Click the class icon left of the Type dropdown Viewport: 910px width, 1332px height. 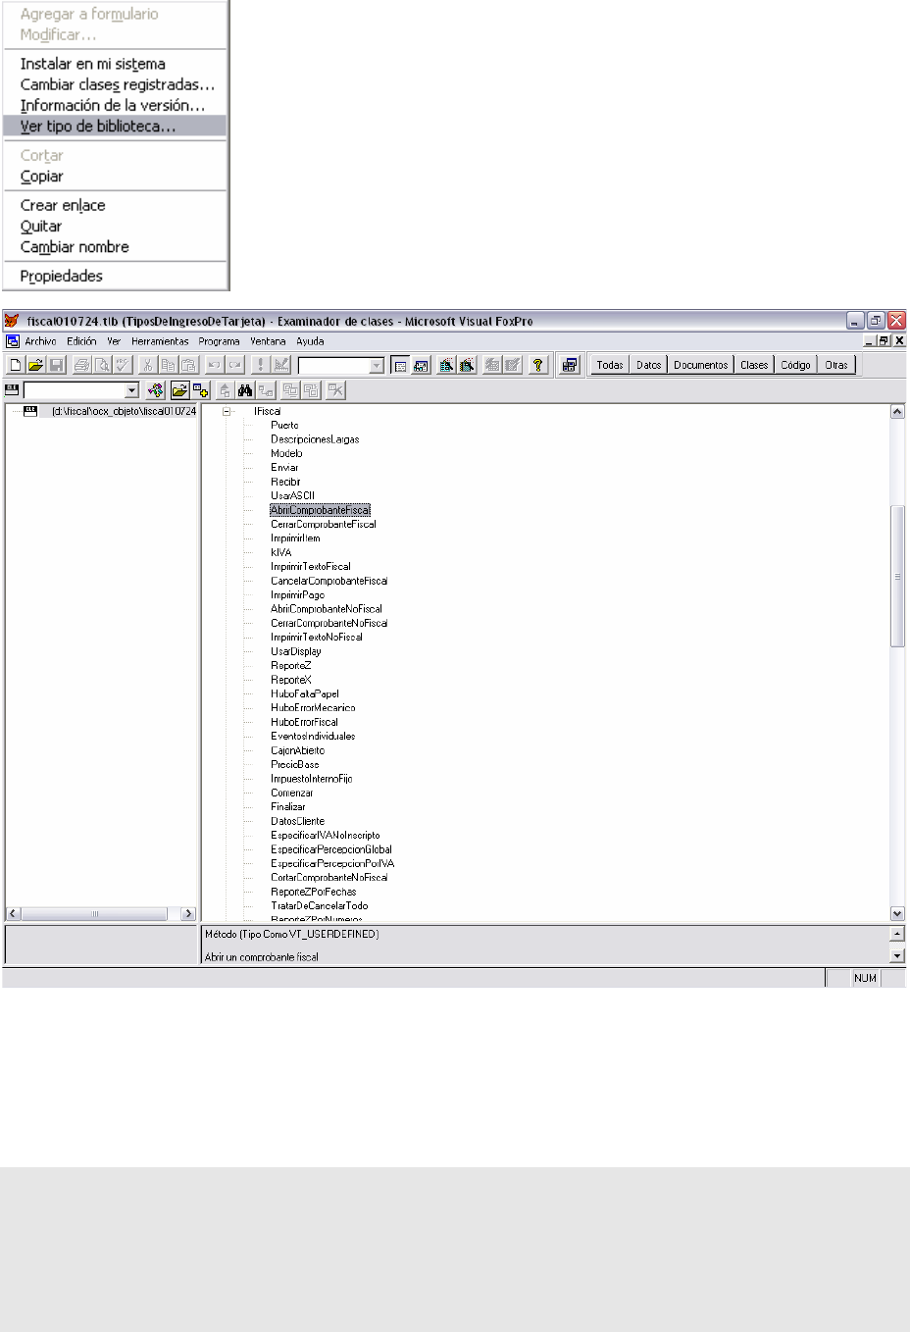(x=13, y=389)
